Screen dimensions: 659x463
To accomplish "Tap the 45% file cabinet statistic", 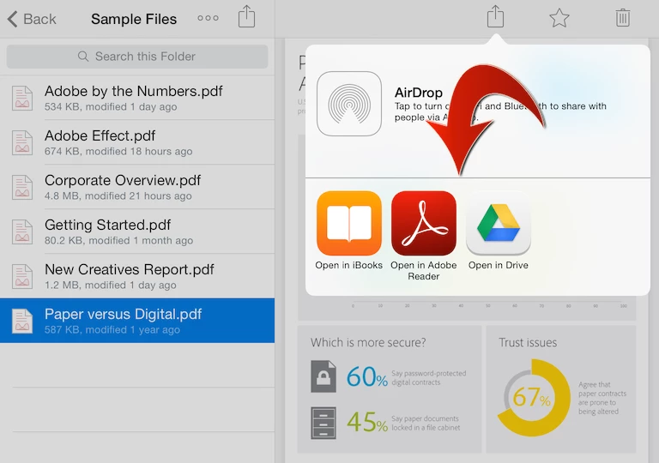I will tap(367, 422).
